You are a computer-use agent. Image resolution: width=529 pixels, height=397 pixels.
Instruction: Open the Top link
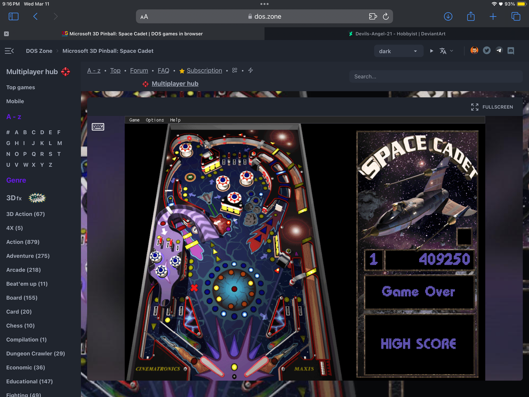tap(115, 71)
